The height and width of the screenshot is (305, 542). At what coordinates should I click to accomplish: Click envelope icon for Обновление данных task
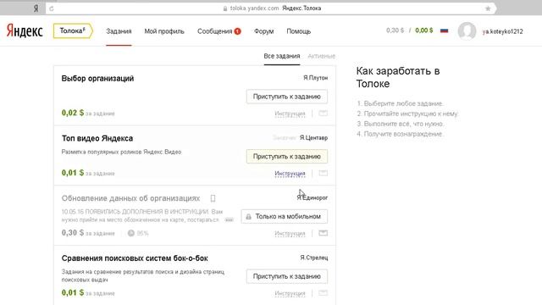[323, 233]
